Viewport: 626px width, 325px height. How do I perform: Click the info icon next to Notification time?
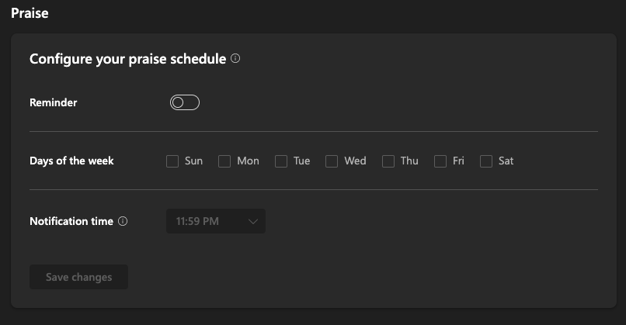(x=123, y=221)
